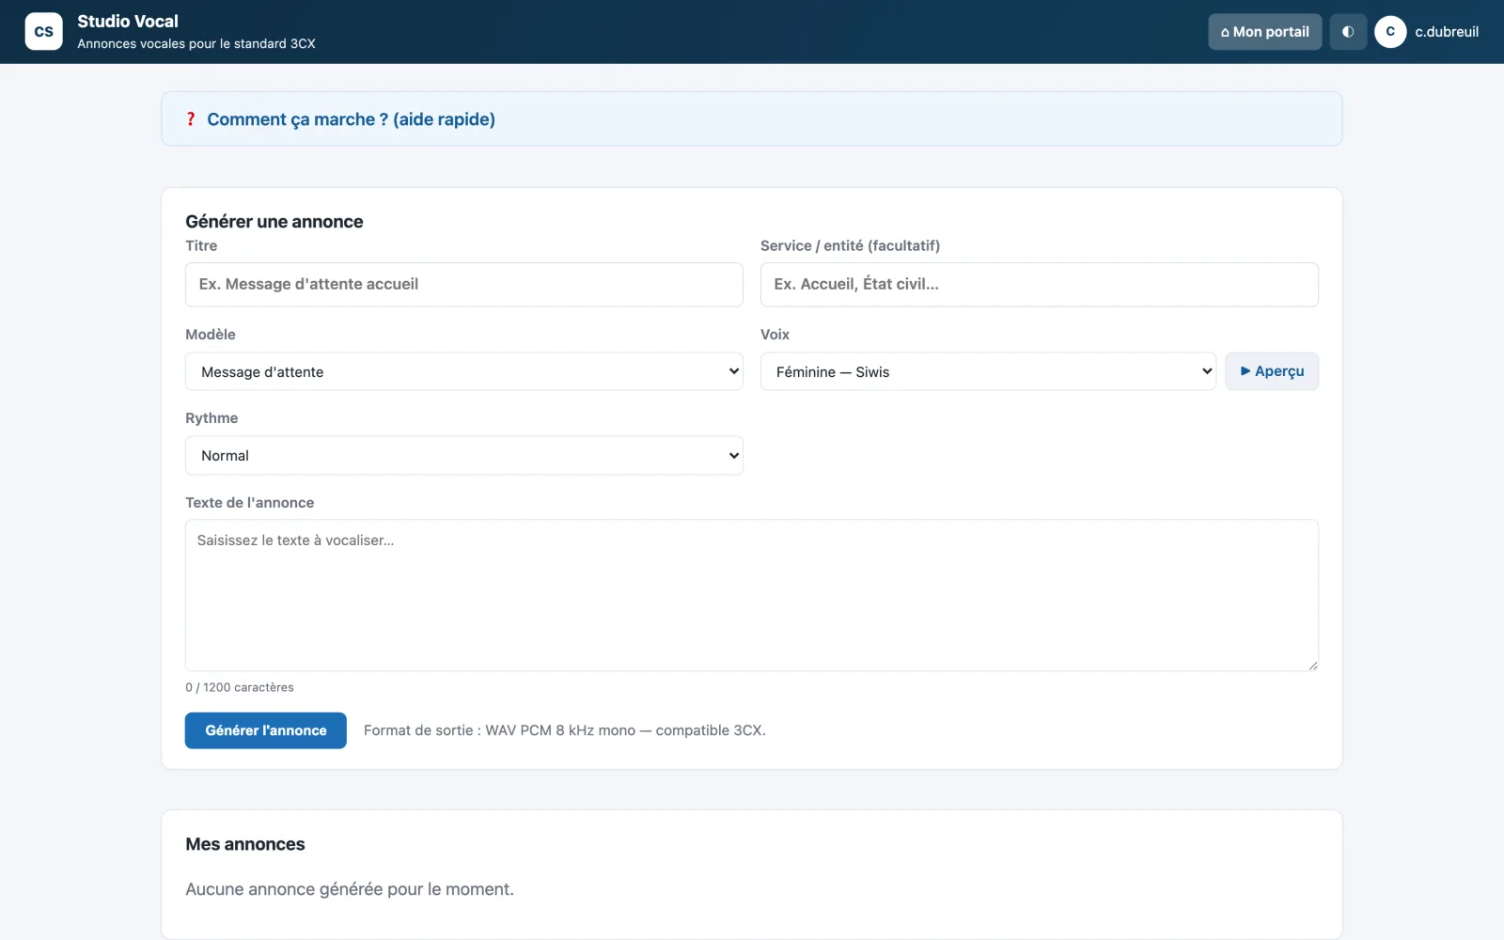Screen dimensions: 1504x940
Task: Focus the Service / entité field
Action: point(1040,285)
